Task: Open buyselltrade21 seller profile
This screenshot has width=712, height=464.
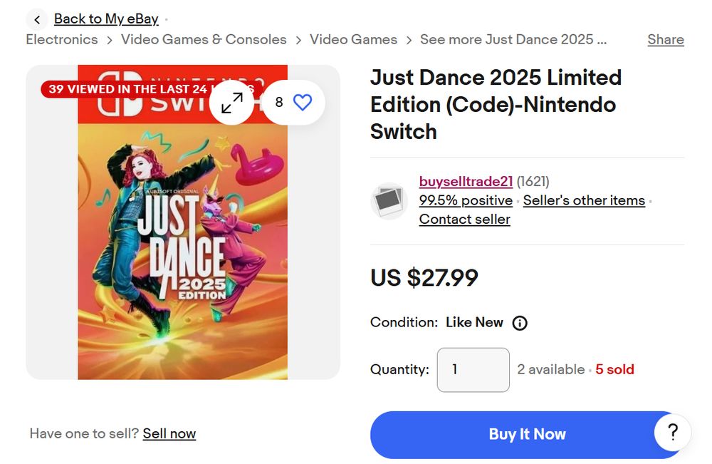Action: 466,182
